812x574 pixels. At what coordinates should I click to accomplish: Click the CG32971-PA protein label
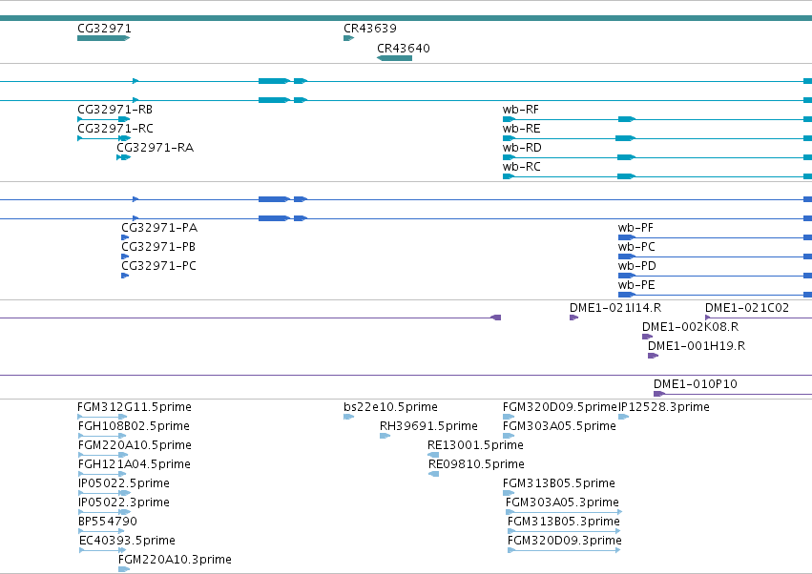click(159, 228)
